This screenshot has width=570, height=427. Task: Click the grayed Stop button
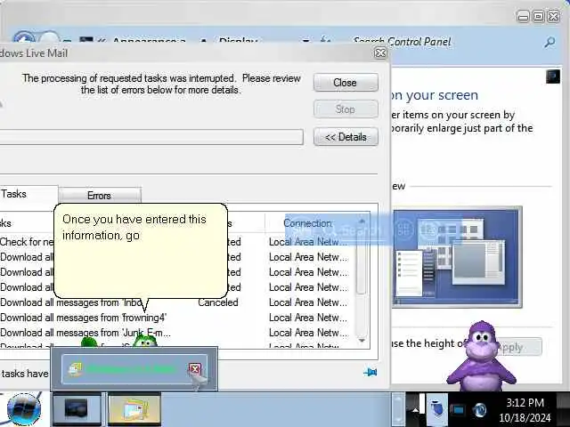pos(346,109)
